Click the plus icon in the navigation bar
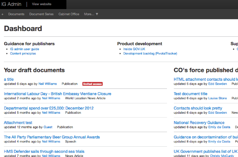The width and height of the screenshot is (238, 157). pos(2,14)
